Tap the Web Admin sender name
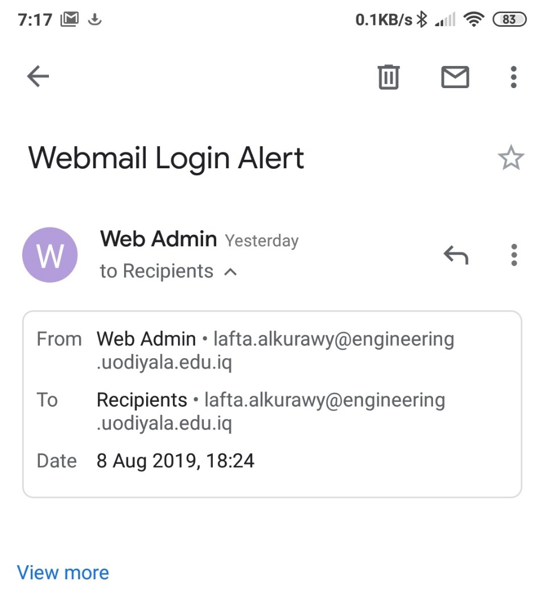Screen dimensions: 544x614 [158, 238]
